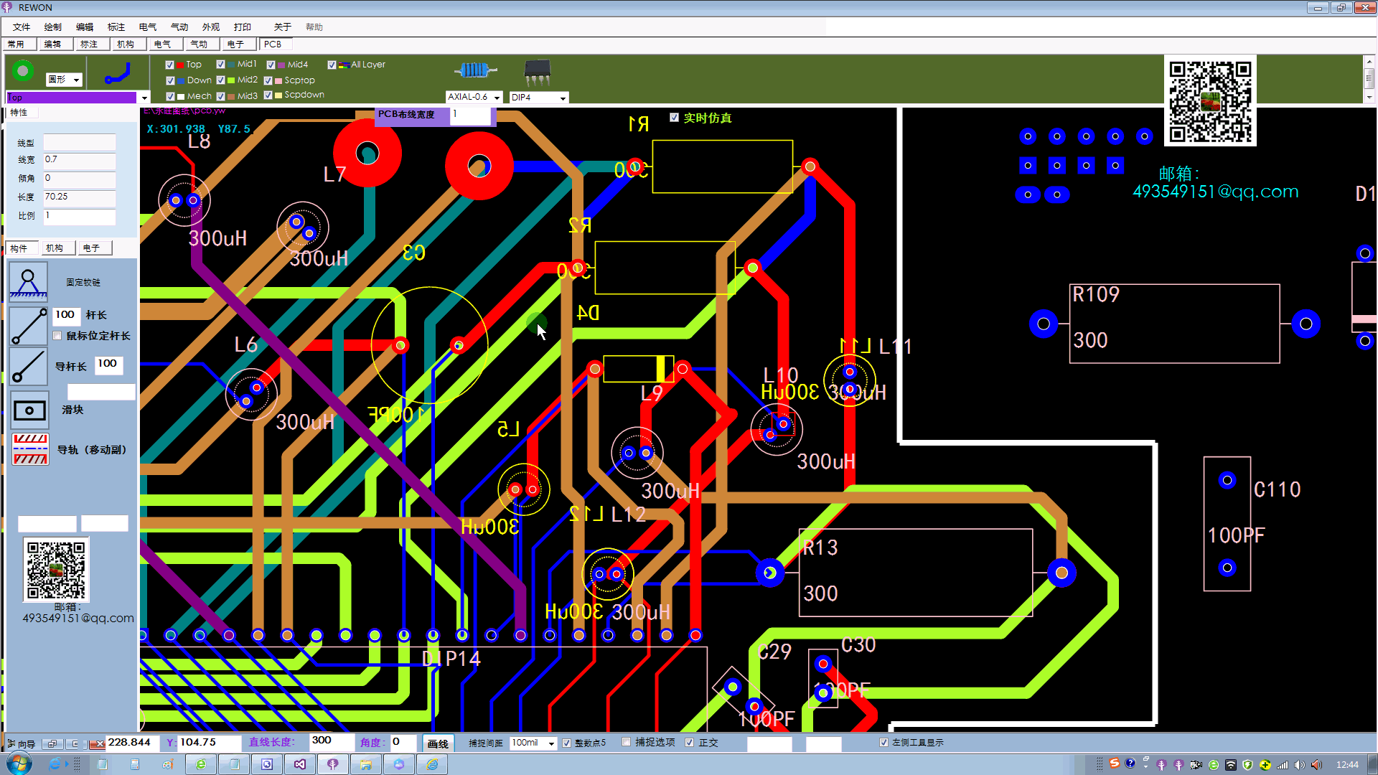The width and height of the screenshot is (1378, 775).
Task: Open the file explorer taskbar icon
Action: pyautogui.click(x=366, y=764)
